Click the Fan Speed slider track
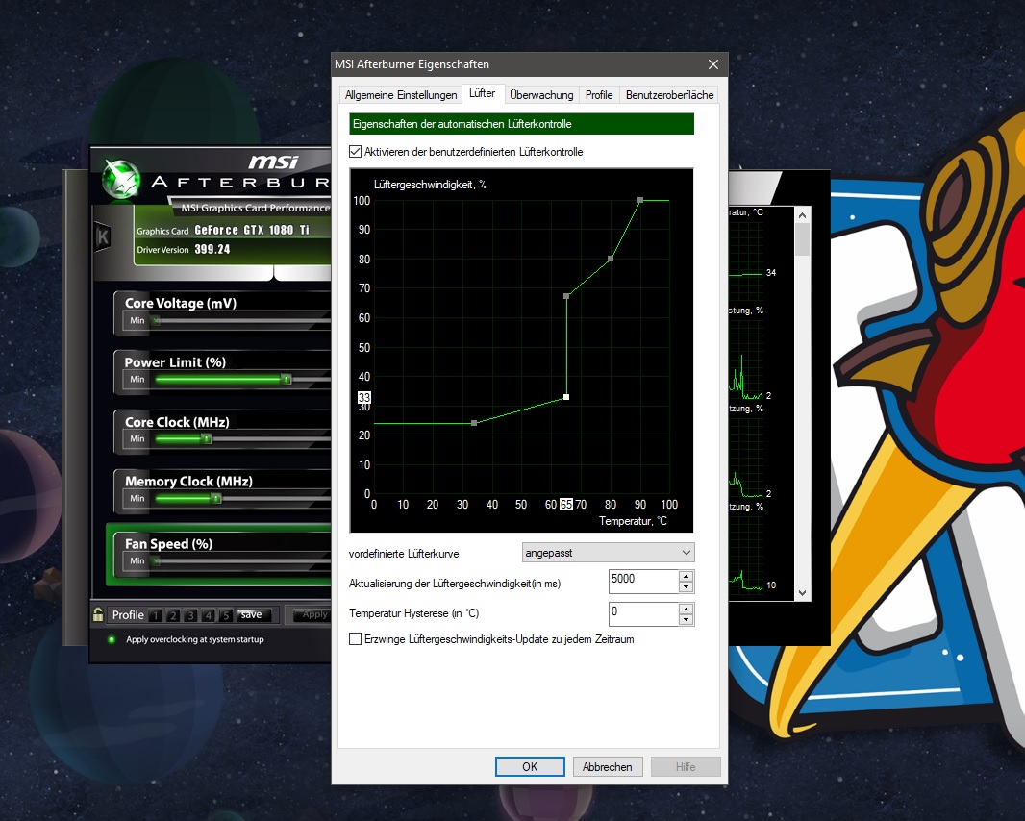The image size is (1025, 821). click(242, 560)
